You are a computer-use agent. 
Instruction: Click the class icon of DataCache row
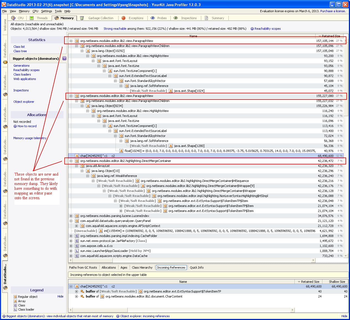(x=77, y=256)
